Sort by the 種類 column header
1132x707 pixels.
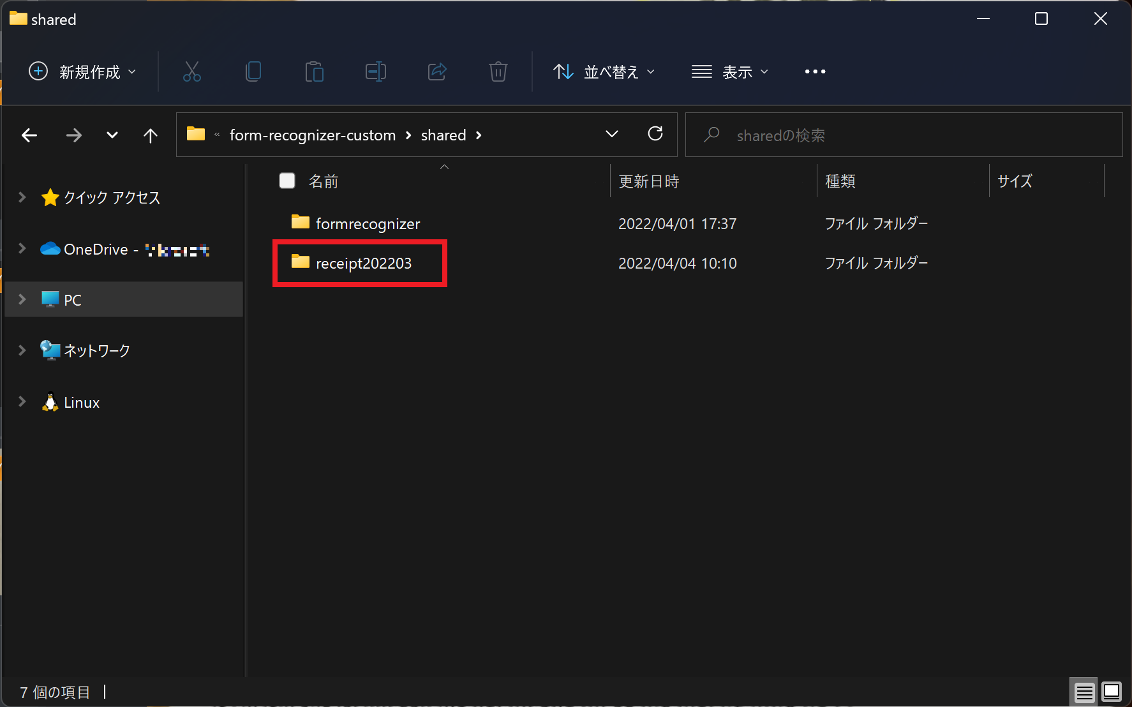[840, 182]
